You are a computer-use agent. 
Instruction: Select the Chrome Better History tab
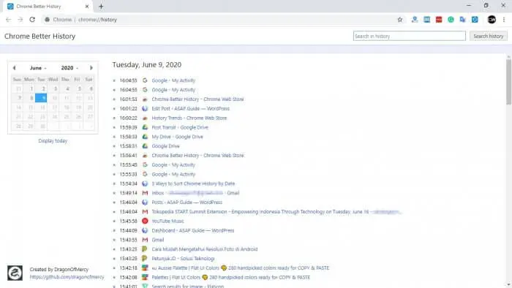click(x=48, y=6)
